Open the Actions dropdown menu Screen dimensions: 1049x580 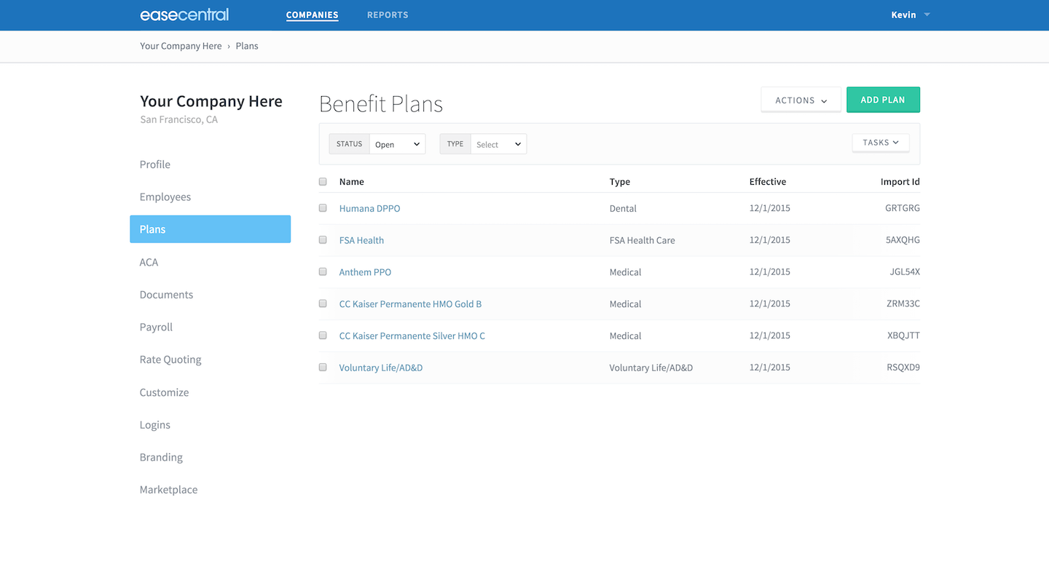[801, 100]
